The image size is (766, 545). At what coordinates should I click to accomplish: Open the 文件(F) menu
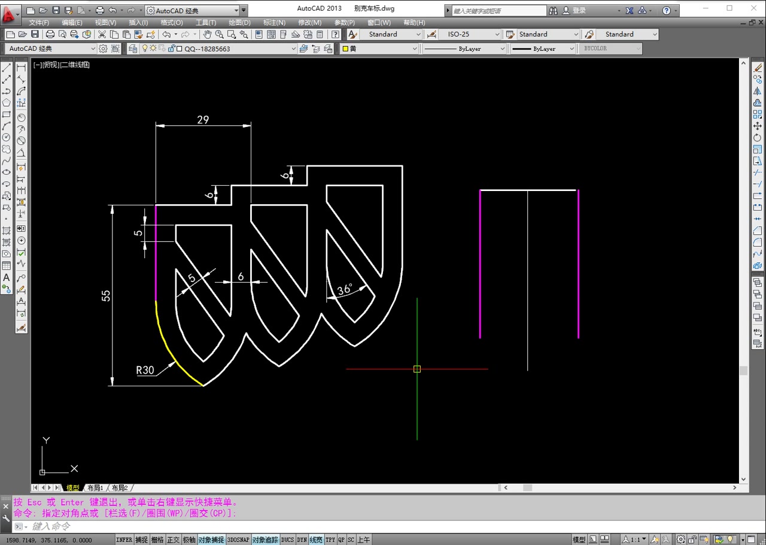(x=39, y=23)
